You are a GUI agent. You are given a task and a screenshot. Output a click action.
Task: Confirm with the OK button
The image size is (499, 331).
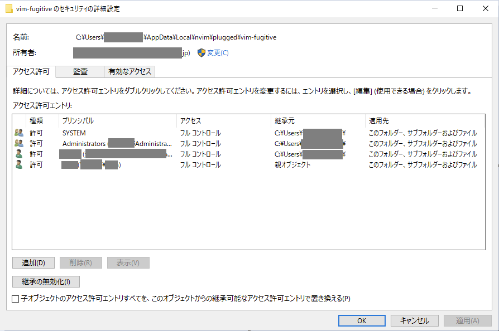(362, 320)
